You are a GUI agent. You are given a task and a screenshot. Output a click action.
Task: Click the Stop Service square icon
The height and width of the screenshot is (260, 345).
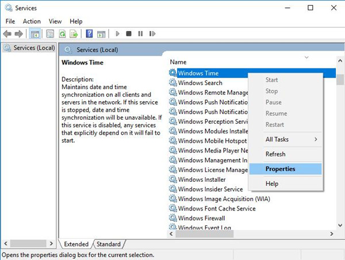129,34
